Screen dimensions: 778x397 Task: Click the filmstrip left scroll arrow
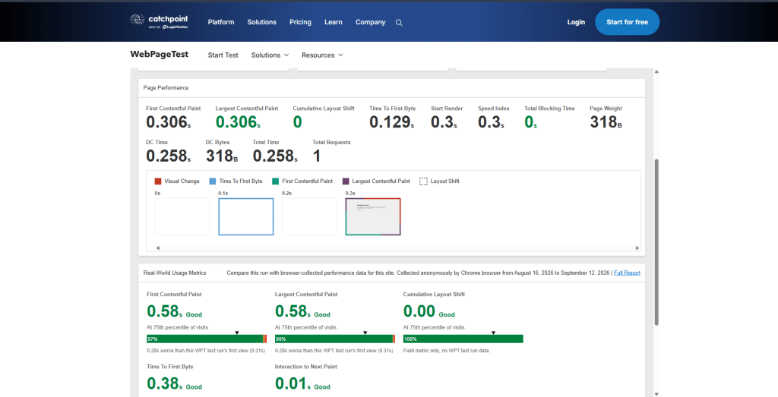[158, 247]
